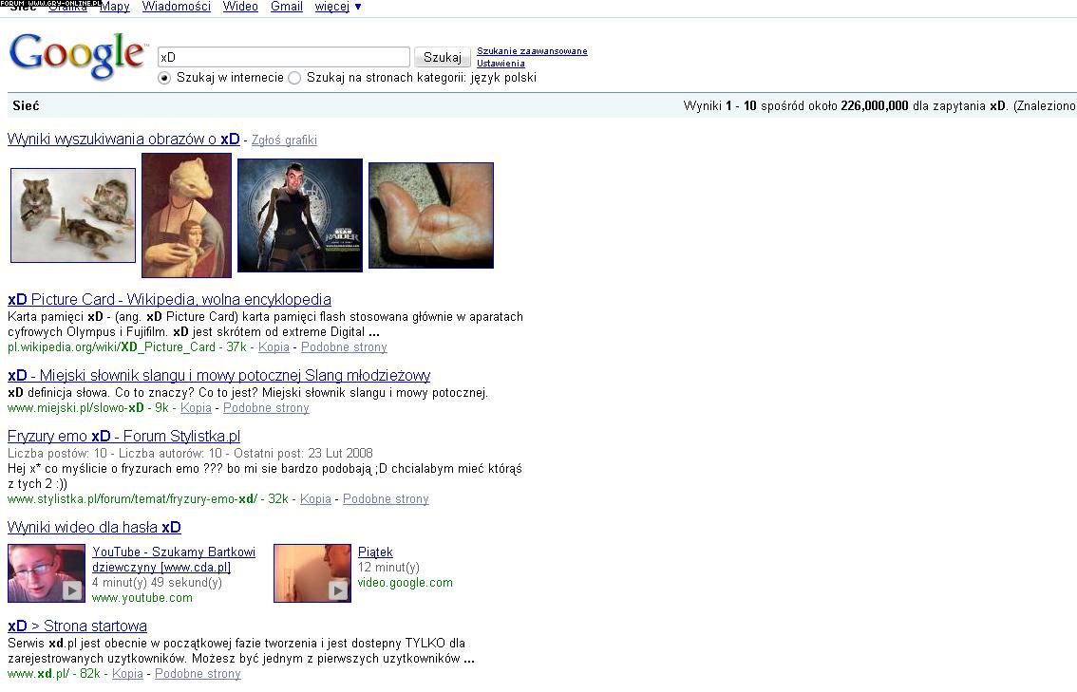Open the Lady with an Ermine parody image

point(187,215)
